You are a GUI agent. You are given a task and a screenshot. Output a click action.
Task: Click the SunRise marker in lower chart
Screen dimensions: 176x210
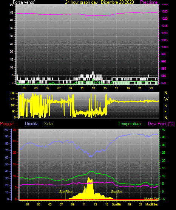[x=66, y=192]
